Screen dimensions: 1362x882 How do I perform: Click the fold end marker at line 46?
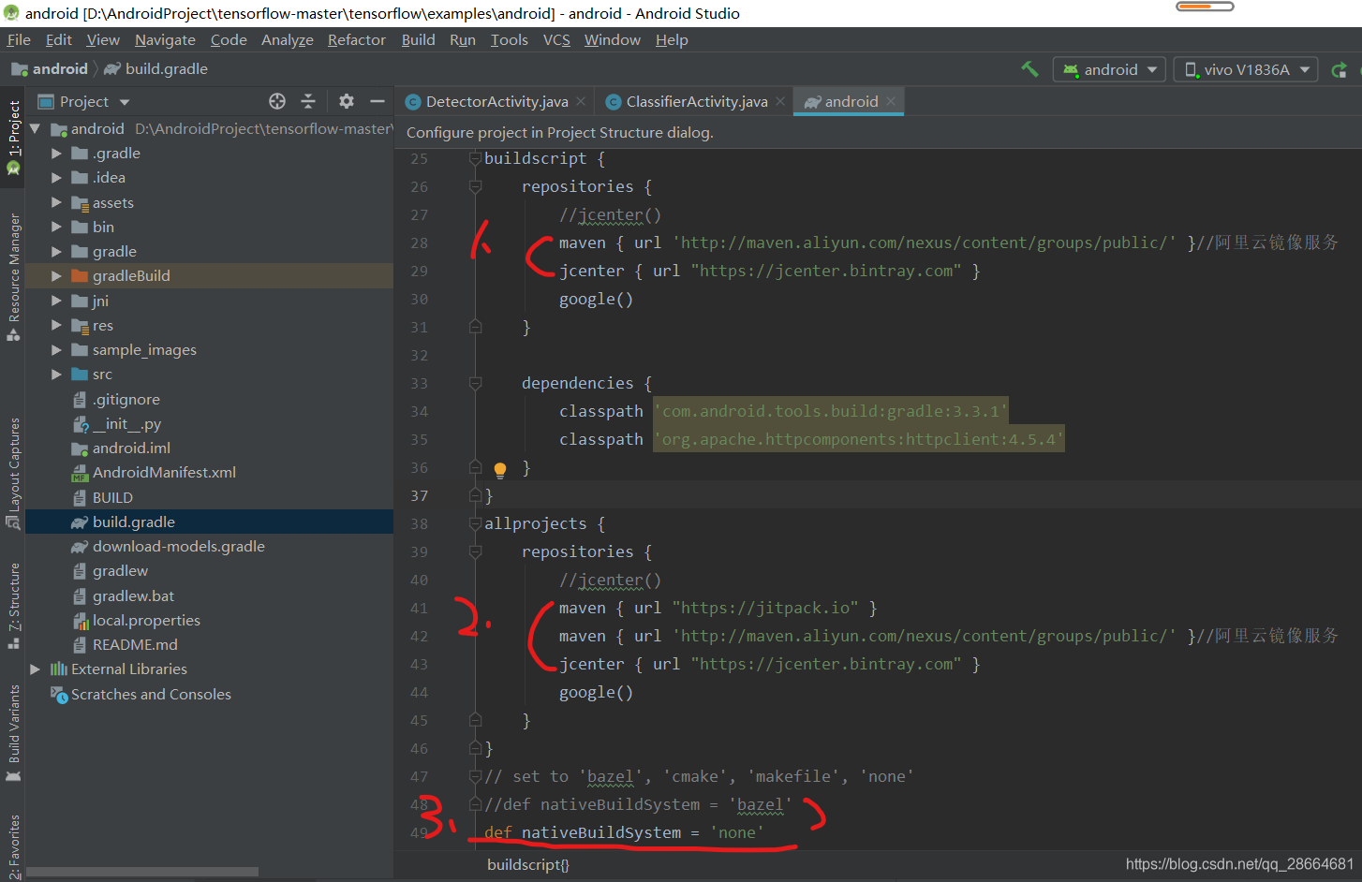click(x=475, y=748)
